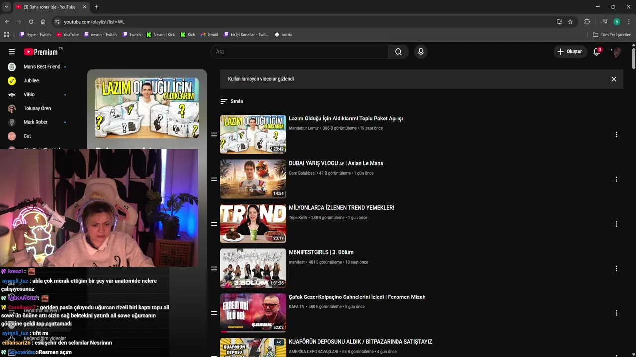Open the account avatar menu
Viewport: 636px width, 357px height.
coord(616,52)
